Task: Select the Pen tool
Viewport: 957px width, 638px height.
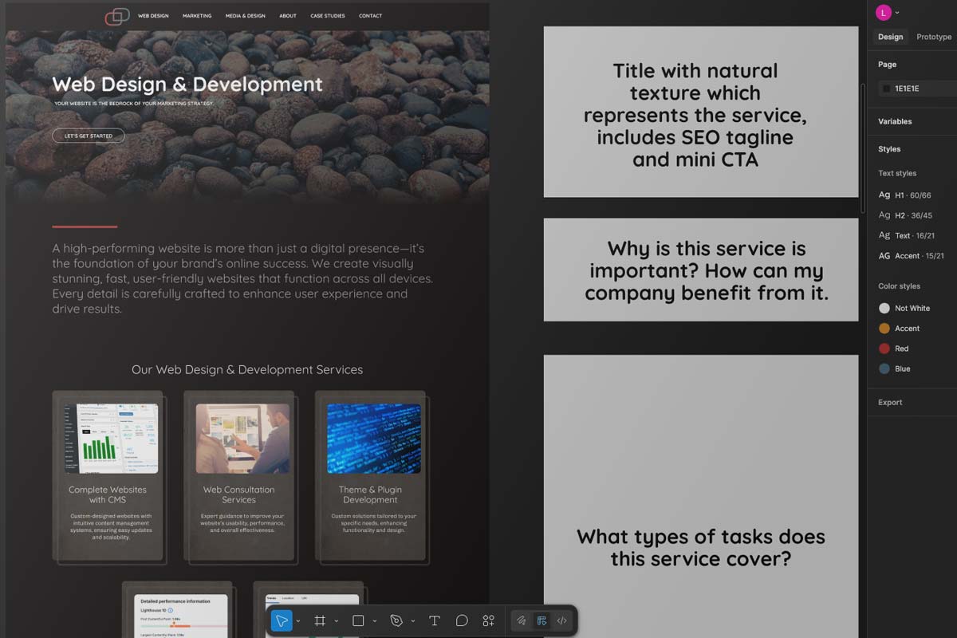Action: [397, 620]
